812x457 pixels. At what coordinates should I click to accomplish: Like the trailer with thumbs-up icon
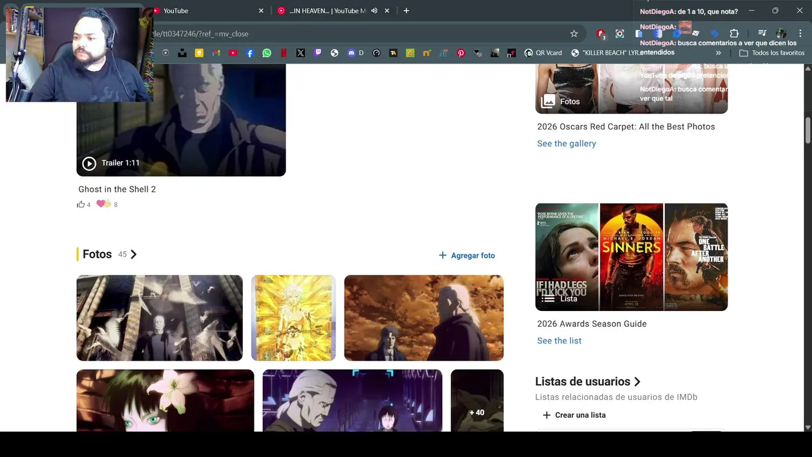[x=81, y=204]
